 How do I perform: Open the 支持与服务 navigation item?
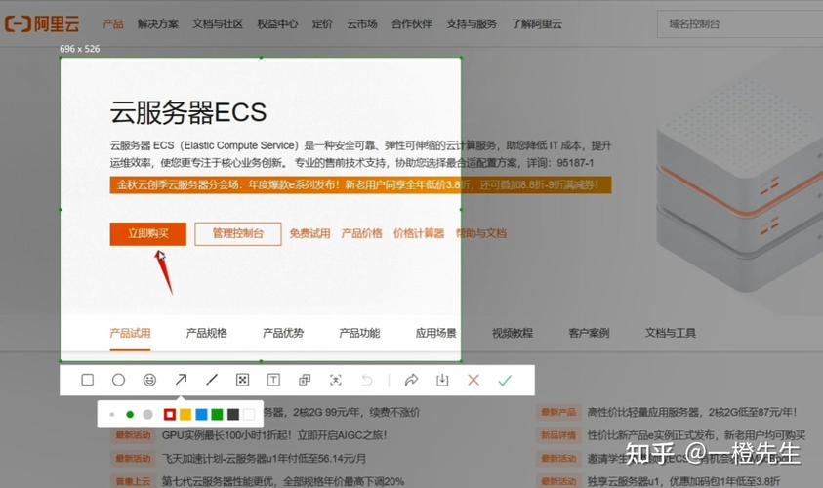[x=472, y=23]
